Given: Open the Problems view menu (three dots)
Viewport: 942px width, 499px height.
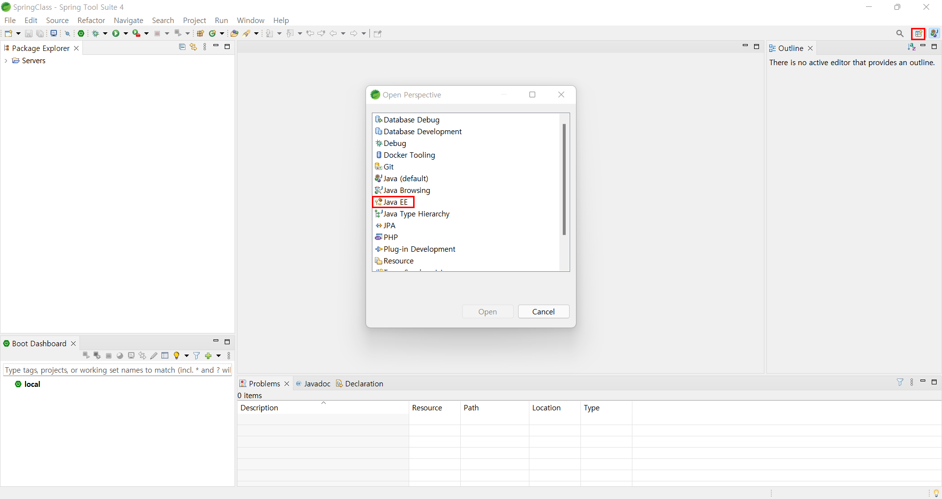Looking at the screenshot, I should click(x=912, y=382).
